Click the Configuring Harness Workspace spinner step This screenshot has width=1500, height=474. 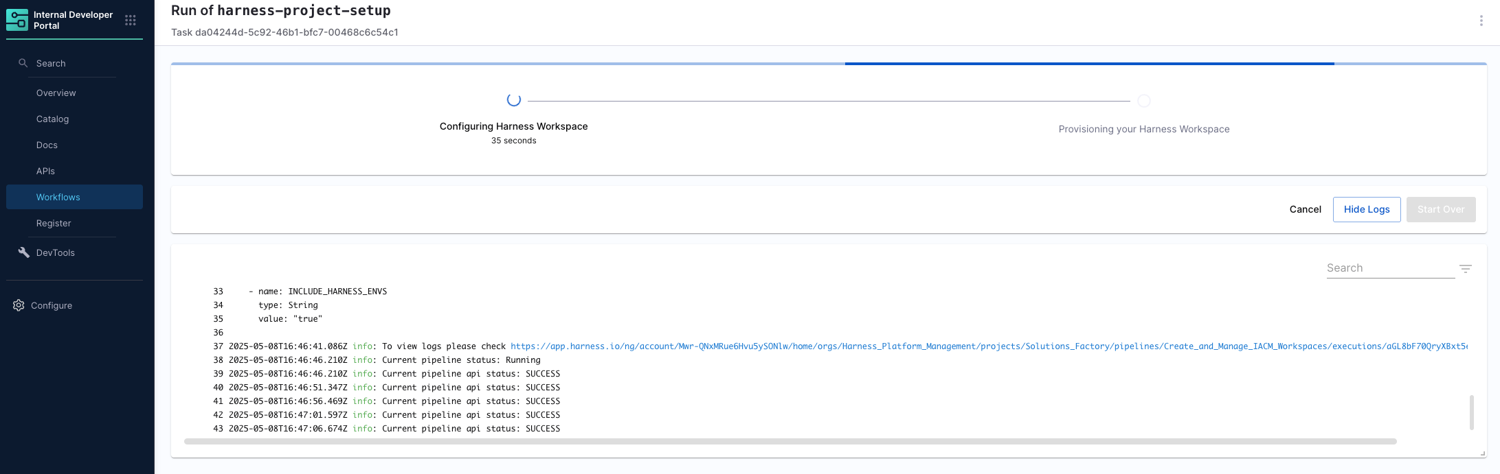click(x=513, y=100)
